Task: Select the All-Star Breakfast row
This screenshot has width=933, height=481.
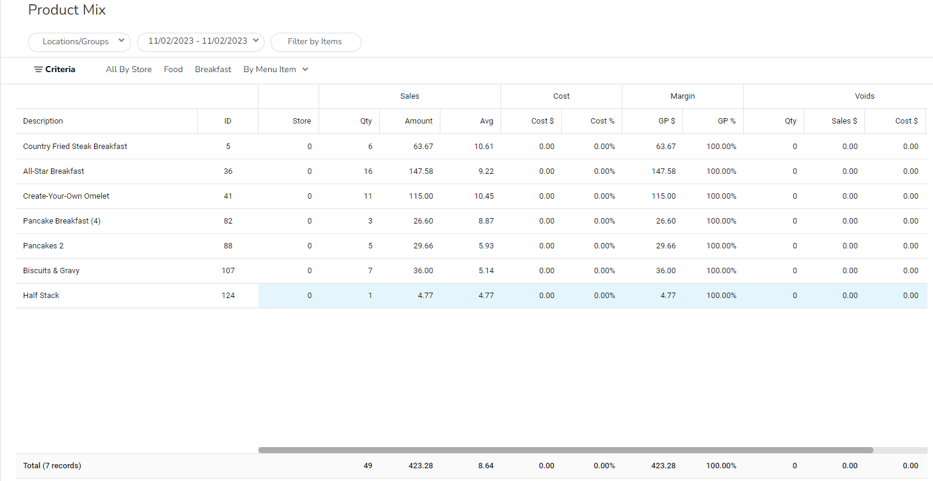Action: 54,171
